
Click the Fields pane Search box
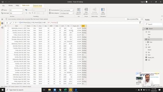tap(153, 24)
